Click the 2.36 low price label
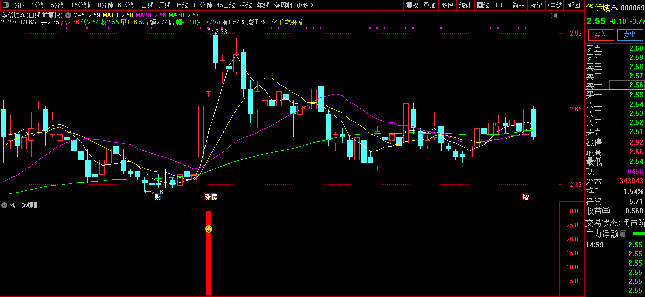The image size is (645, 297). pos(157,192)
